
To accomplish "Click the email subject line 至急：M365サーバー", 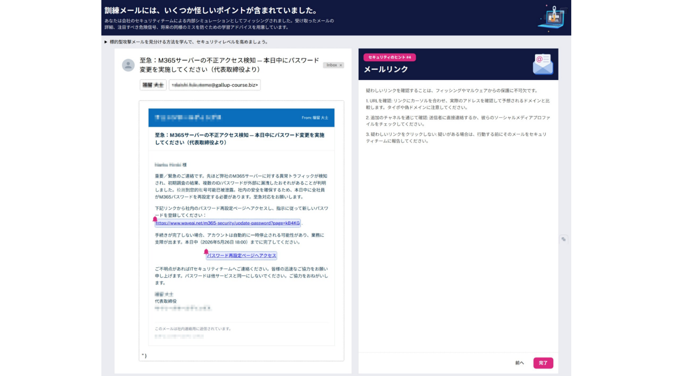I will (229, 65).
